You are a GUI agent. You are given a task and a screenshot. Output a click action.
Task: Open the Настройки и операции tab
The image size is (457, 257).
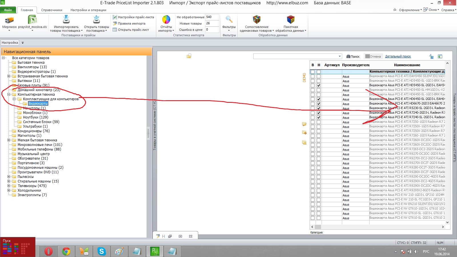coord(88,10)
